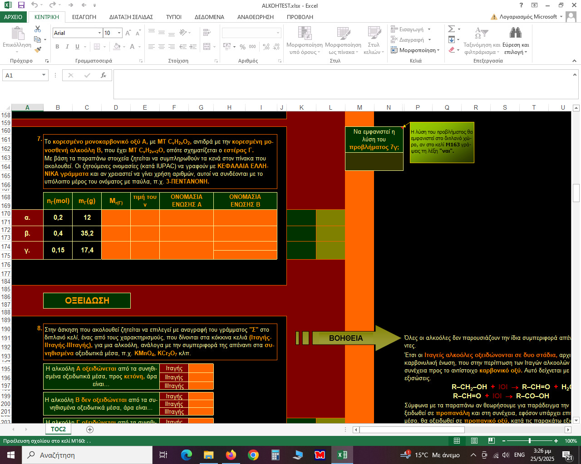The width and height of the screenshot is (581, 464).
Task: Click the insert function fx icon
Action: 103,75
